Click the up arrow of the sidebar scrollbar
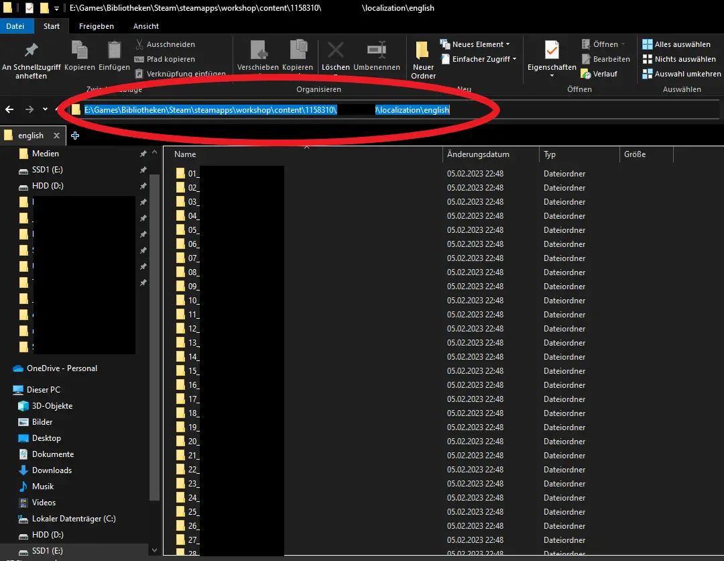The height and width of the screenshot is (561, 724). click(x=154, y=152)
